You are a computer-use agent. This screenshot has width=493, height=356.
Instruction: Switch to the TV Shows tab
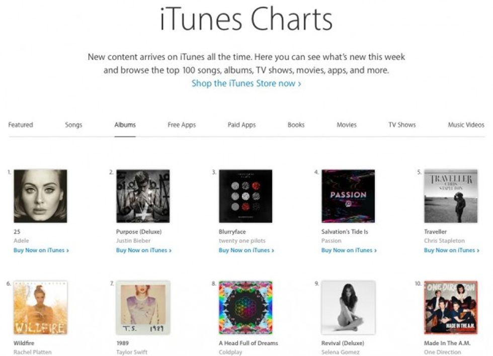[402, 125]
